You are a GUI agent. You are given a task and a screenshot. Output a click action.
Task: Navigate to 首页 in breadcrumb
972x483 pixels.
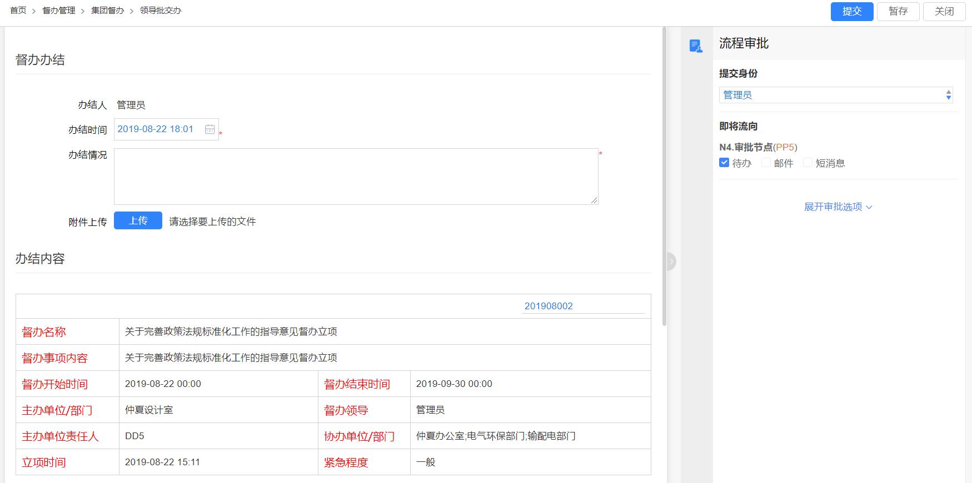coord(18,11)
